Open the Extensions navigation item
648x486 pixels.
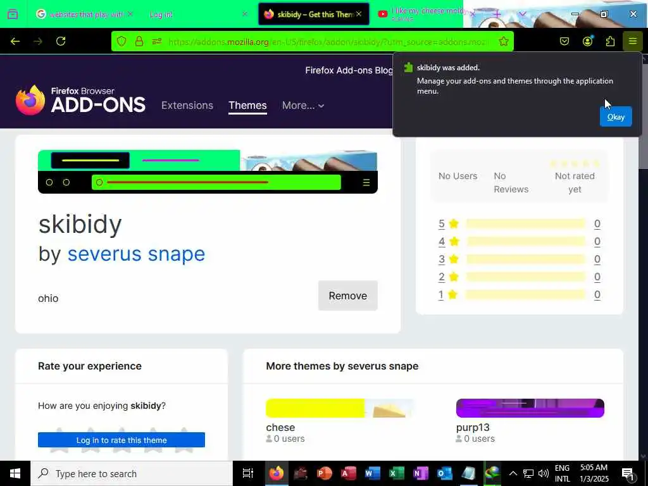(x=187, y=106)
